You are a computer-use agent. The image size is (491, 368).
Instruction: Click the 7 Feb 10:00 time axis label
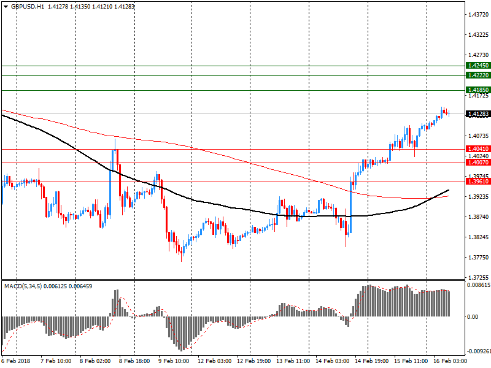pyautogui.click(x=56, y=361)
